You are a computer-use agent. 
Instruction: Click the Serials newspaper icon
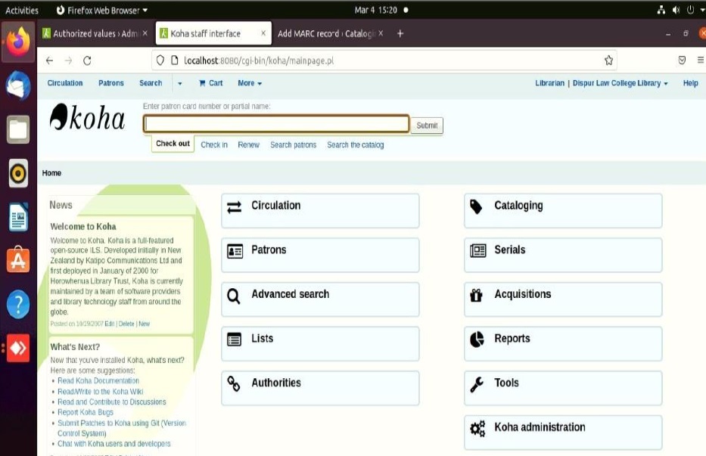(x=477, y=250)
